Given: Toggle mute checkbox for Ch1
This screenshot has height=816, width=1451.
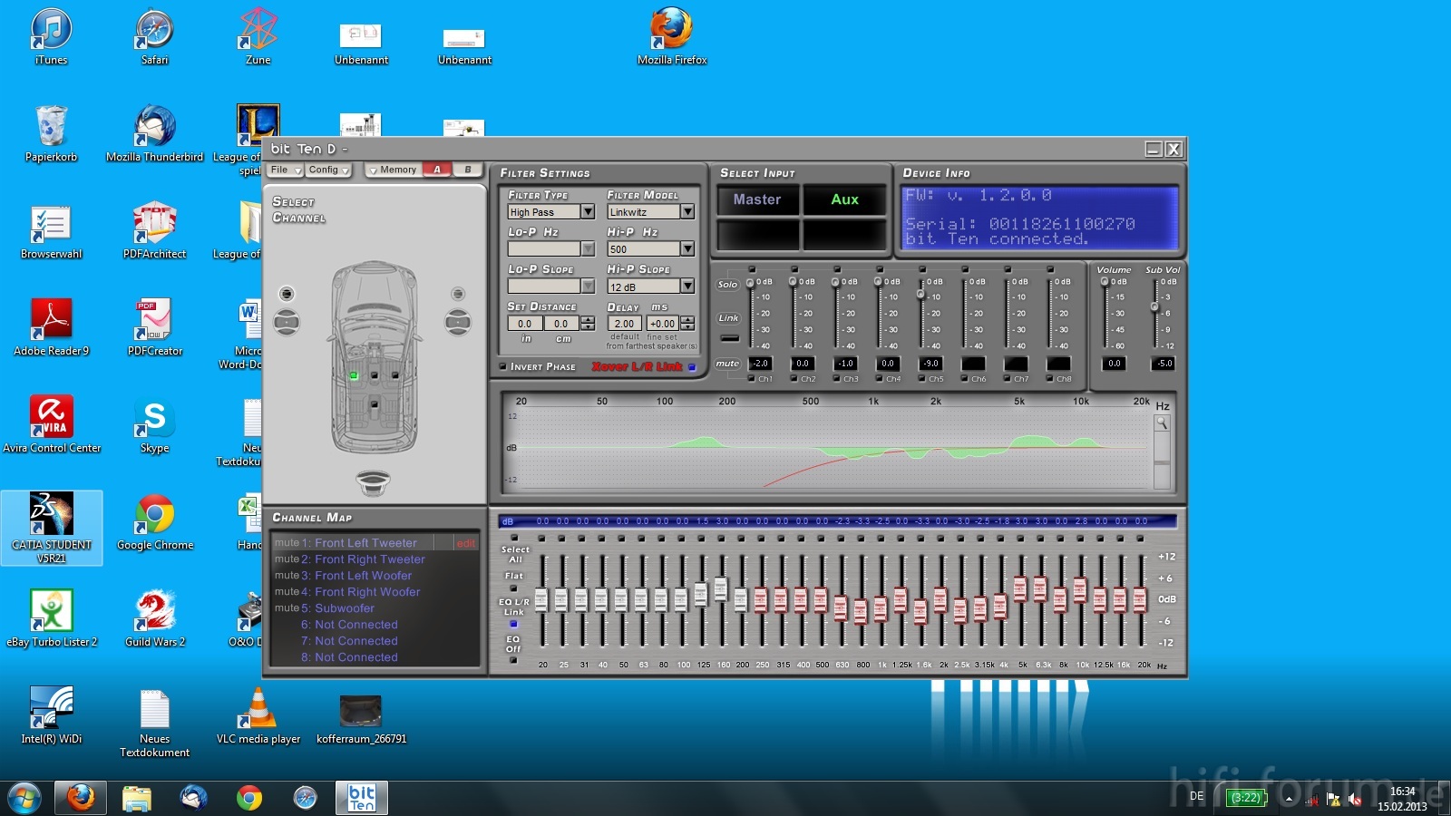Looking at the screenshot, I should point(752,379).
